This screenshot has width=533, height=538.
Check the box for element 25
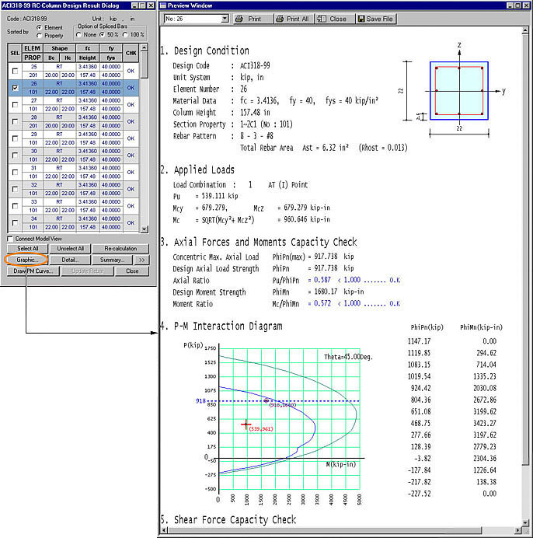coord(13,72)
